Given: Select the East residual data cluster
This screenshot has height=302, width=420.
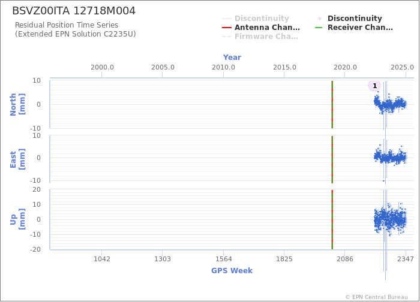Looking at the screenshot, I should pos(390,157).
